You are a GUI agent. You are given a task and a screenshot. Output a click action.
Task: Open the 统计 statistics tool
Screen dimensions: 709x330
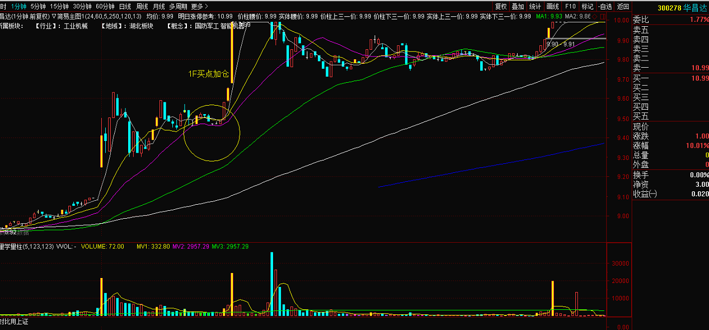[535, 7]
